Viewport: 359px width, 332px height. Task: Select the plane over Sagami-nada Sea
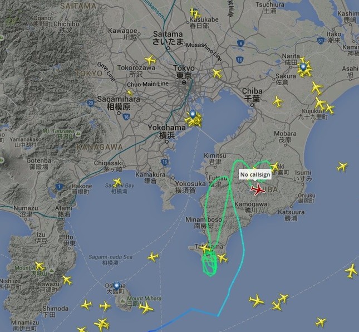(x=153, y=257)
